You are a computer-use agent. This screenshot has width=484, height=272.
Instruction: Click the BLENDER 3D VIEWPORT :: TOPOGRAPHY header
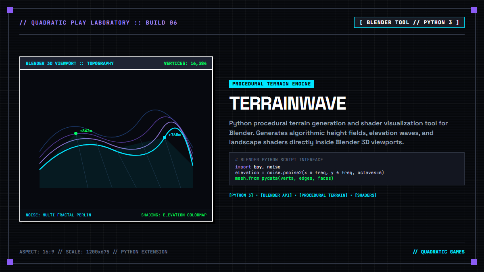70,63
